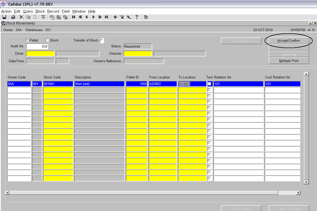Click the Copy icon in toolbar
Screen dimensions: 317x211
click(28, 17)
